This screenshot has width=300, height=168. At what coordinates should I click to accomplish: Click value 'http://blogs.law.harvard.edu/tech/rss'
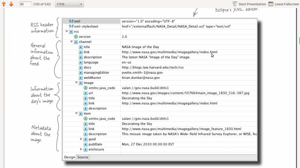click(153, 67)
